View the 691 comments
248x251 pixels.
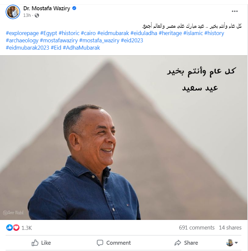tap(197, 228)
